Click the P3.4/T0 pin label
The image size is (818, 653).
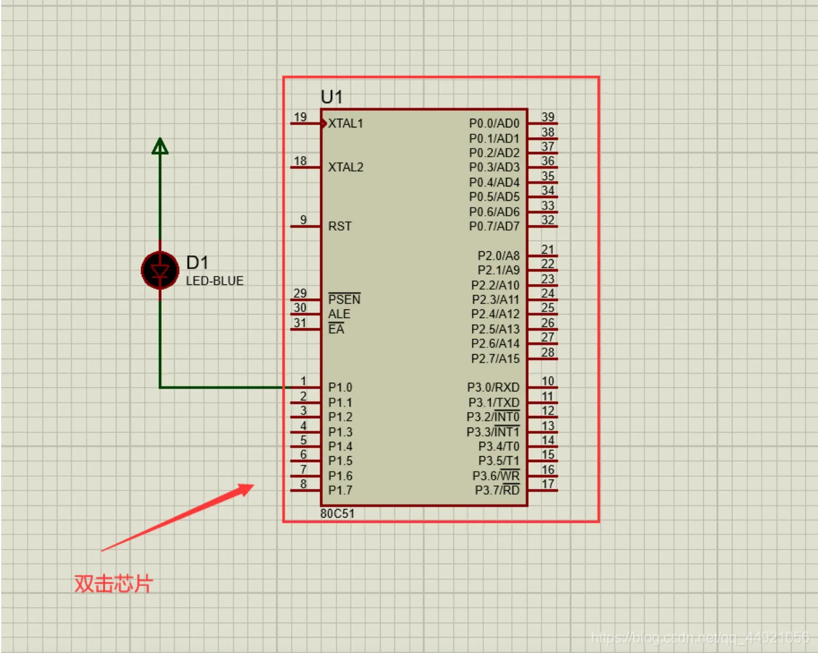(x=499, y=446)
